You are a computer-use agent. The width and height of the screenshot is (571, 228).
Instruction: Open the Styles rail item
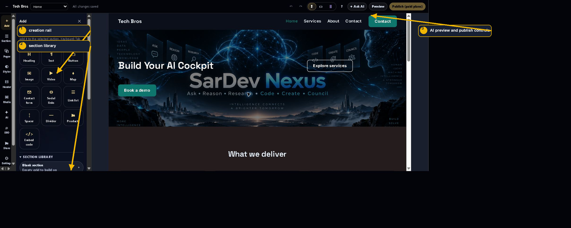click(6, 69)
